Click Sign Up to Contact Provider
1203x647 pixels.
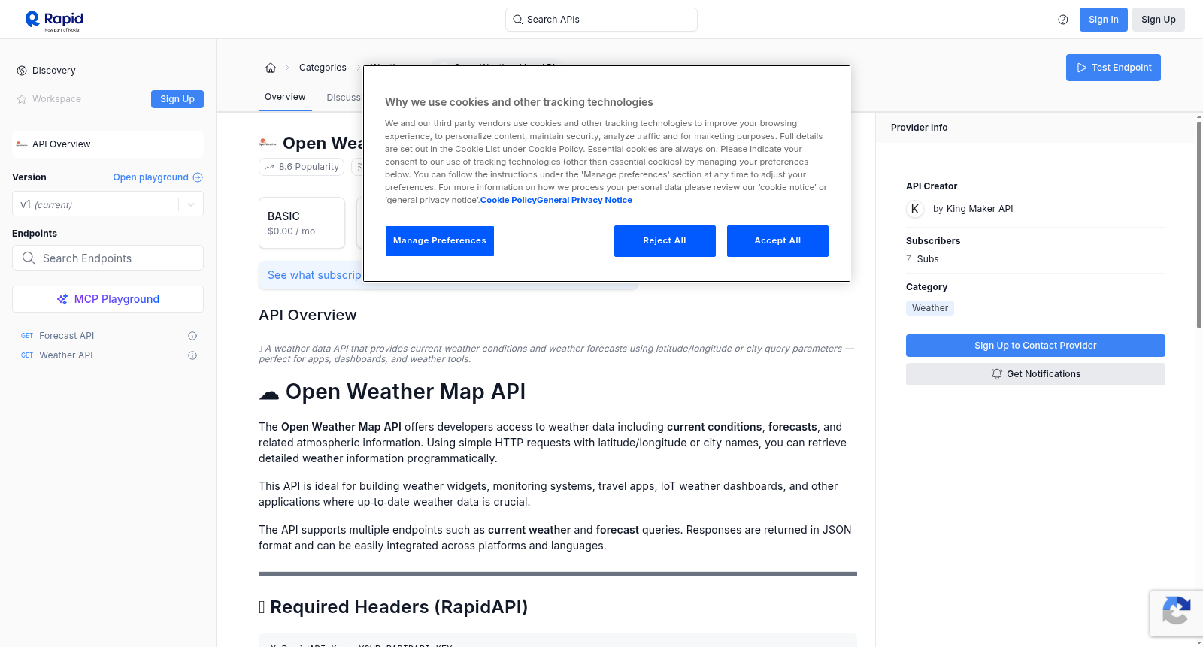[x=1035, y=346]
